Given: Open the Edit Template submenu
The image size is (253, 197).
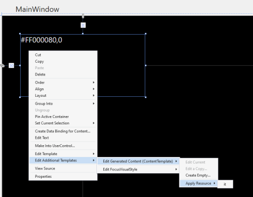Looking at the screenshot, I should pyautogui.click(x=63, y=154).
